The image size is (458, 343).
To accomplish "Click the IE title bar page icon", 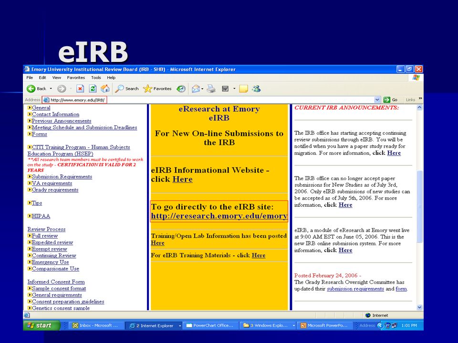I will tap(27, 69).
